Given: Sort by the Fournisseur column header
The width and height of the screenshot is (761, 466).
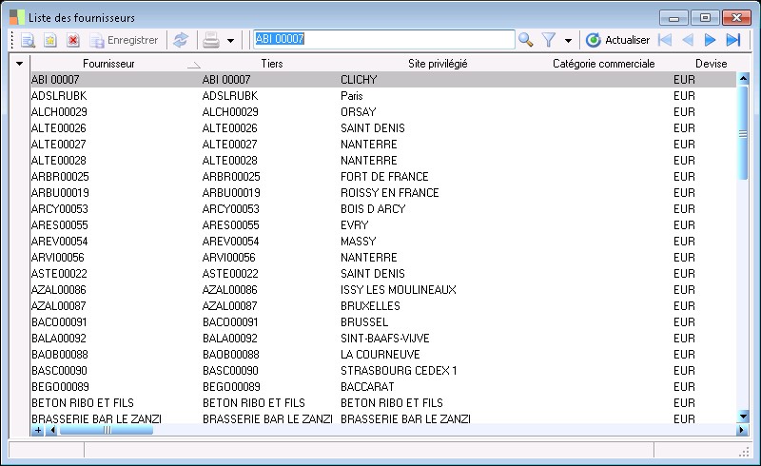Looking at the screenshot, I should pyautogui.click(x=108, y=64).
